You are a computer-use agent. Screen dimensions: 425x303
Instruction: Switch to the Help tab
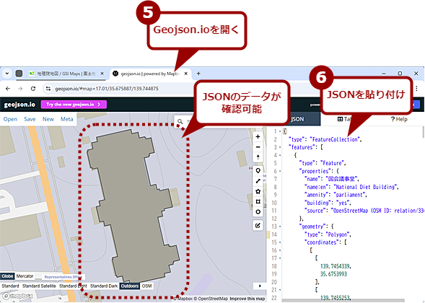399,119
